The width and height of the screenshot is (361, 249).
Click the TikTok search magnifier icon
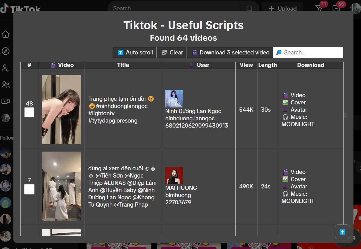249,8
